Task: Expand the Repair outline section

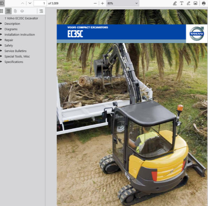Action: pyautogui.click(x=1, y=40)
